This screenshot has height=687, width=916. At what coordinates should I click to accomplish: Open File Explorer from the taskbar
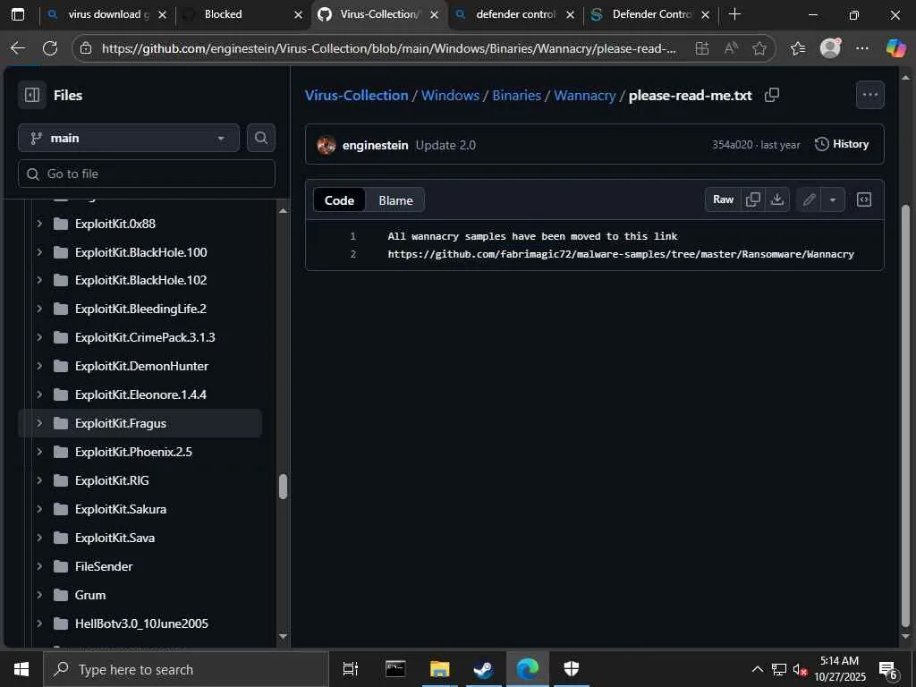[439, 669]
